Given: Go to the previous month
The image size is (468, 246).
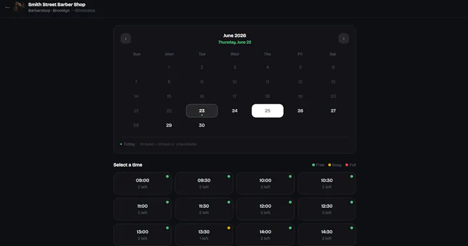Looking at the screenshot, I should pyautogui.click(x=126, y=39).
